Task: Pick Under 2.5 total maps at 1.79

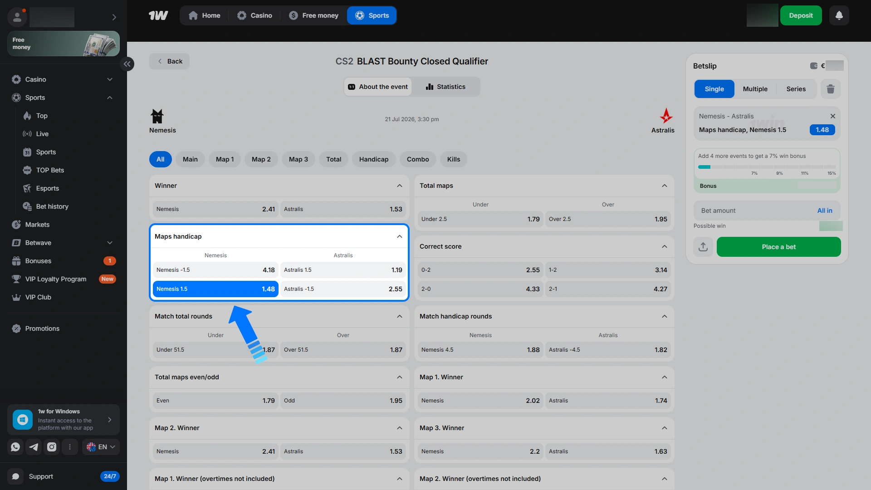Action: pos(480,219)
